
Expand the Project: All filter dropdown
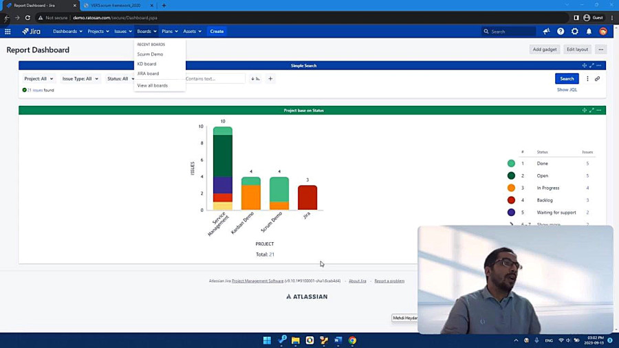[39, 79]
